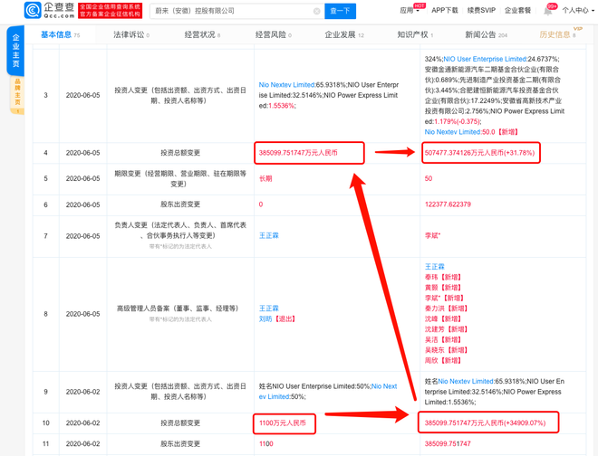The image size is (598, 456).
Task: Switch to the 知识产权 tab
Action: [x=415, y=34]
